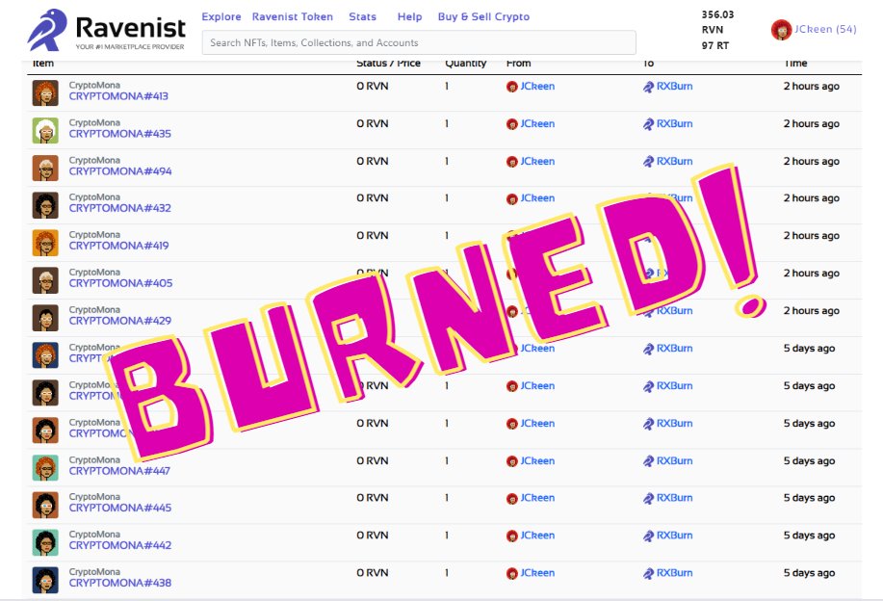Click CryptoMona collection label above CRYPTOMONA#413

tap(94, 85)
